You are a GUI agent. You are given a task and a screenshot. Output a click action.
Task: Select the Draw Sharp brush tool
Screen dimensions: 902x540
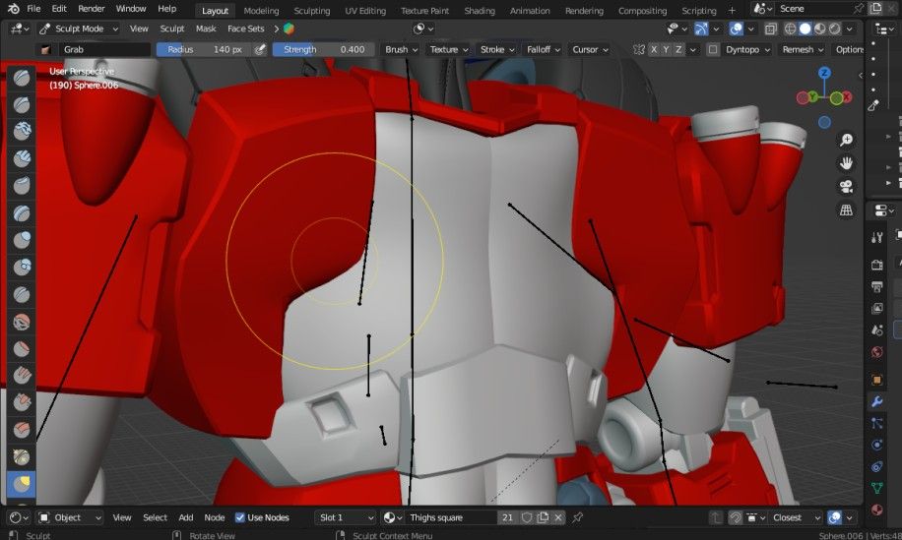point(22,104)
